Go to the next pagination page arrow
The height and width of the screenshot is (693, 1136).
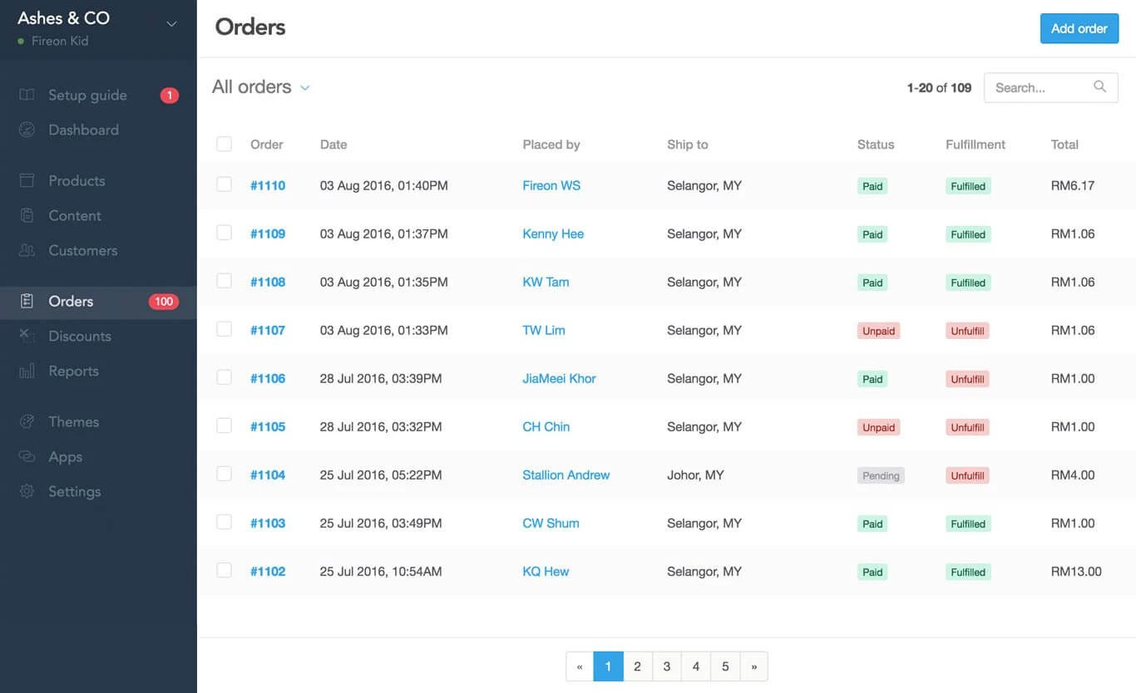point(753,666)
